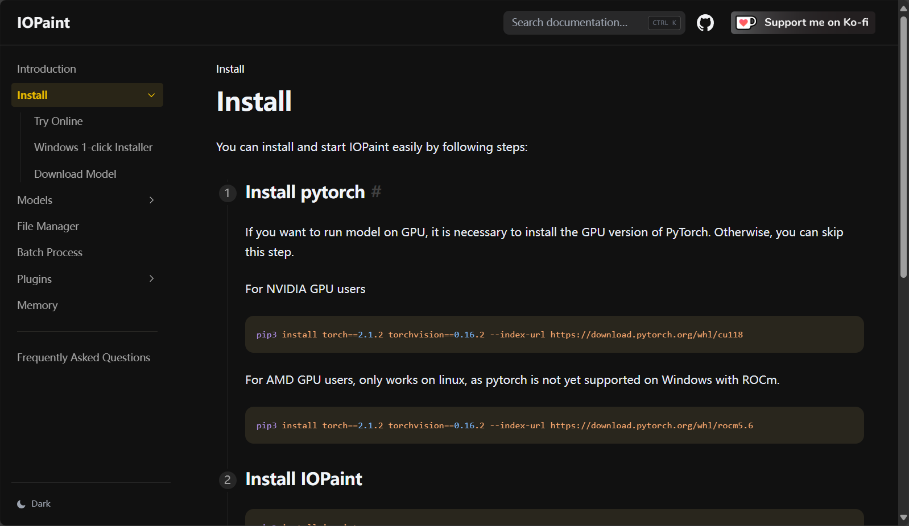Click the step 1 number badge
The image size is (909, 526).
click(228, 193)
